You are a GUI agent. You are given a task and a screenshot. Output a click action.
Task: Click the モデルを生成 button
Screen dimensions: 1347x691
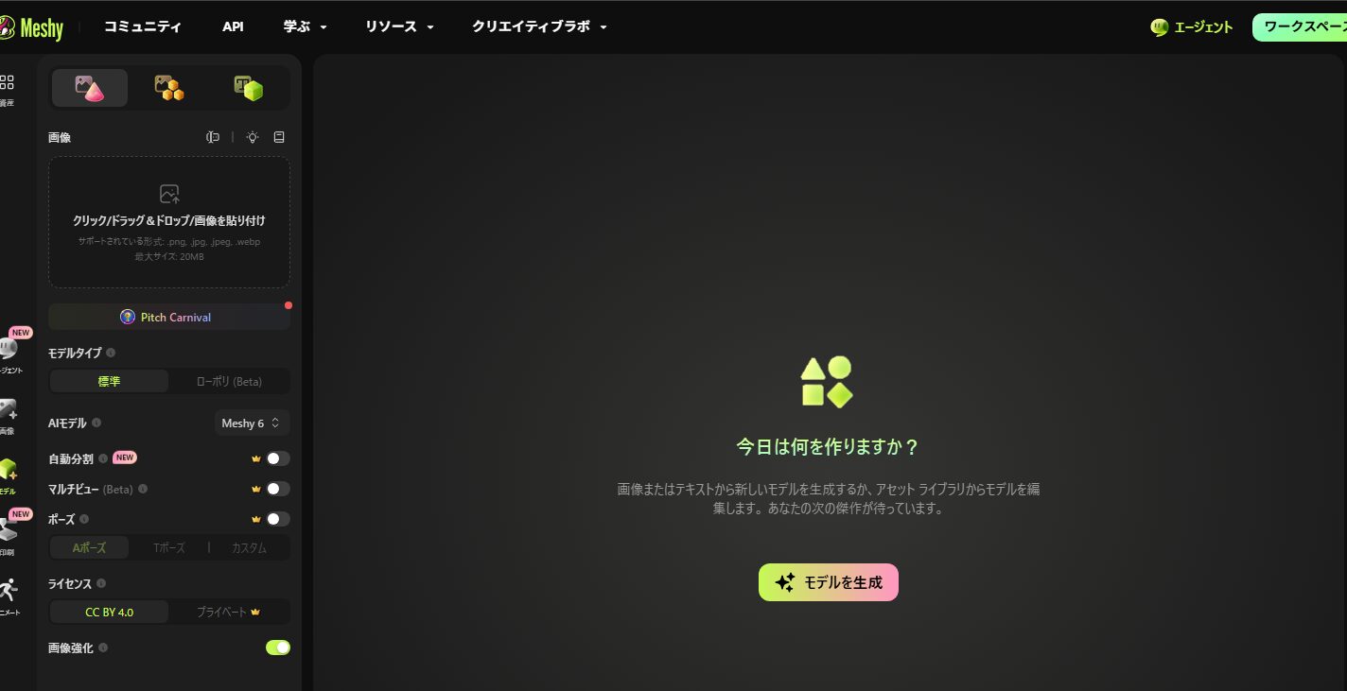pos(829,582)
